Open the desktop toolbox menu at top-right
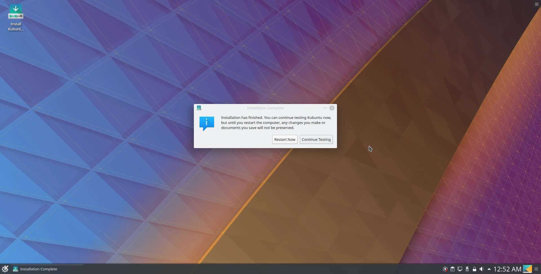This screenshot has height=274, width=541. 537,4
